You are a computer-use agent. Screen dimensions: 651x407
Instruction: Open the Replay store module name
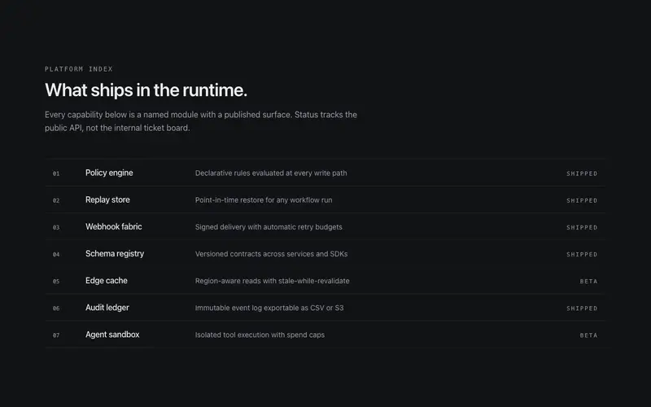[x=107, y=199]
